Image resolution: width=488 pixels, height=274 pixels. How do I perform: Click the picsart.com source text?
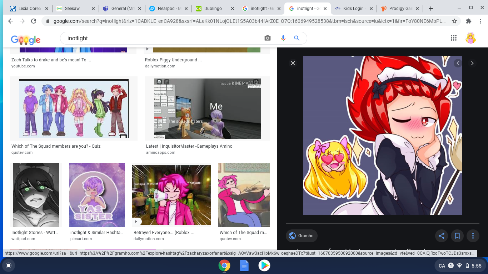pyautogui.click(x=81, y=239)
